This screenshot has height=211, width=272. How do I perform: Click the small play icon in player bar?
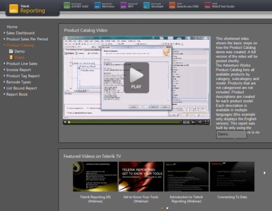tap(65, 122)
